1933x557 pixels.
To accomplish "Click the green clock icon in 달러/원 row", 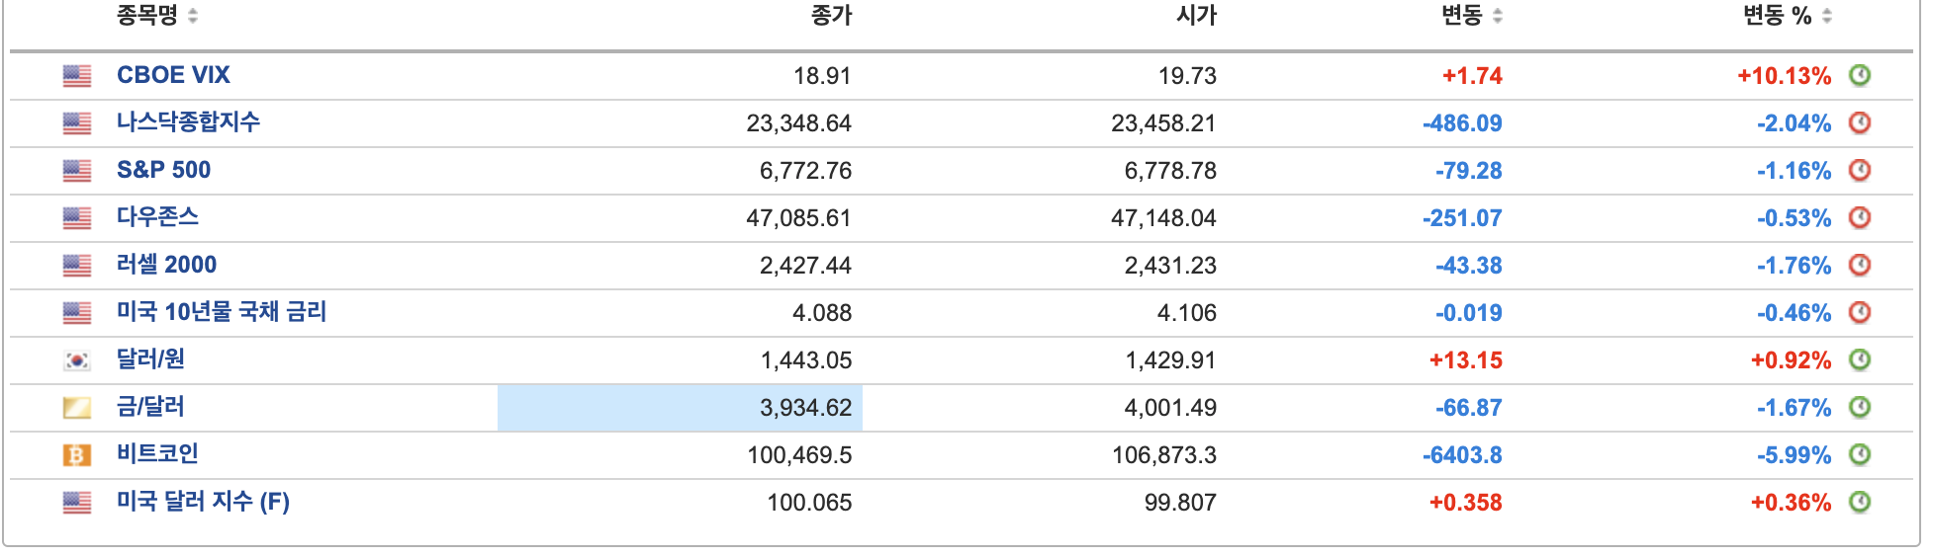I will click(x=1860, y=360).
